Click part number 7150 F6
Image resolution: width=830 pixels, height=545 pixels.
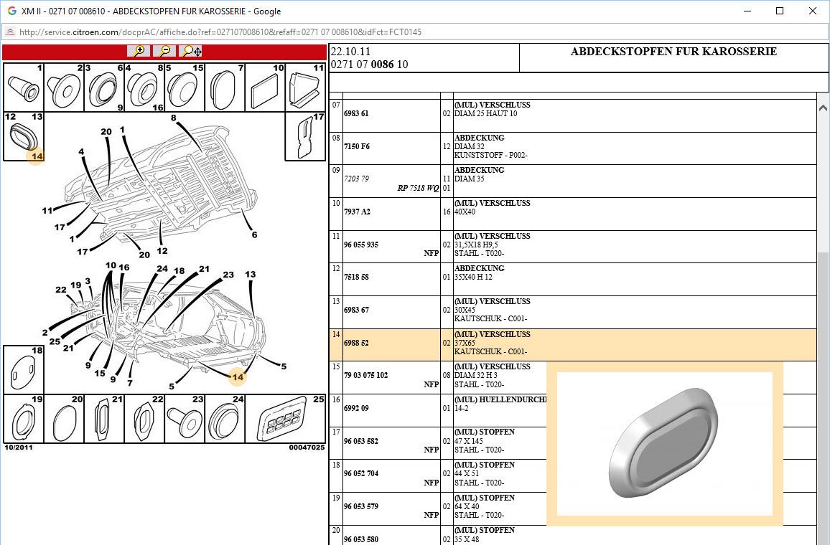coord(357,146)
